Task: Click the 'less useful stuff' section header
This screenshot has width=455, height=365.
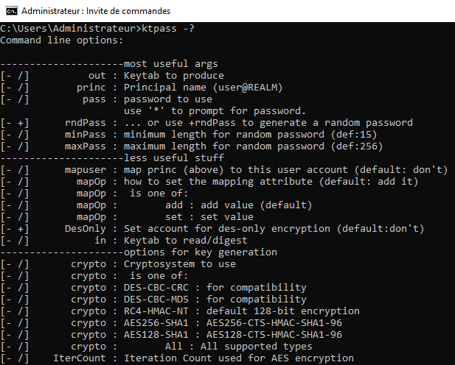Action: click(174, 158)
